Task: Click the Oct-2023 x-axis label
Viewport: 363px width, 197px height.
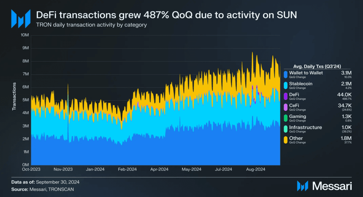Action: pyautogui.click(x=31, y=169)
